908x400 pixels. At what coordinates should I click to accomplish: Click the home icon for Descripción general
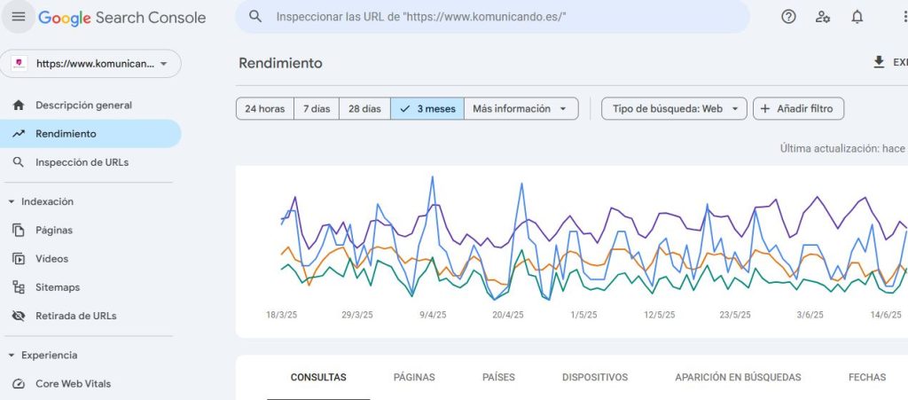tap(19, 106)
